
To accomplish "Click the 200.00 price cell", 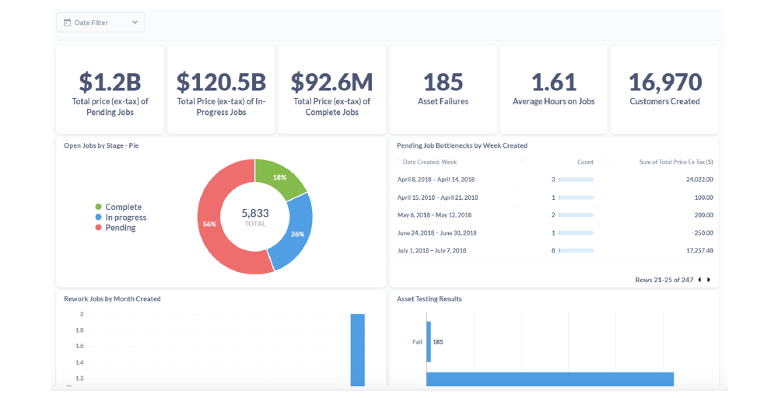I will (x=704, y=215).
